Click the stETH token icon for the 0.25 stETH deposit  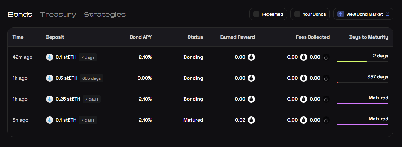(x=50, y=99)
